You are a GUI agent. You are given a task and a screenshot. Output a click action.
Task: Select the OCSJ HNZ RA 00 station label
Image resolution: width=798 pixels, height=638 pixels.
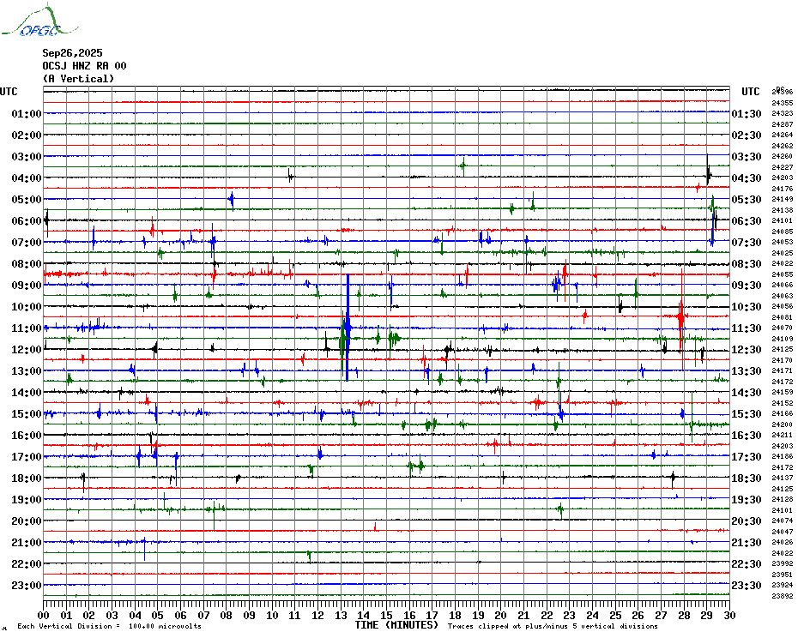[84, 65]
